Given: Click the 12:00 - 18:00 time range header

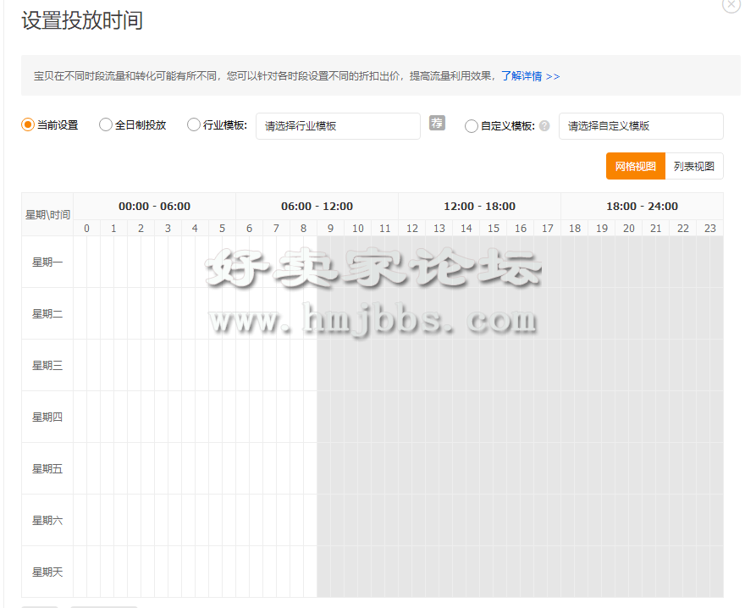Looking at the screenshot, I should click(479, 207).
